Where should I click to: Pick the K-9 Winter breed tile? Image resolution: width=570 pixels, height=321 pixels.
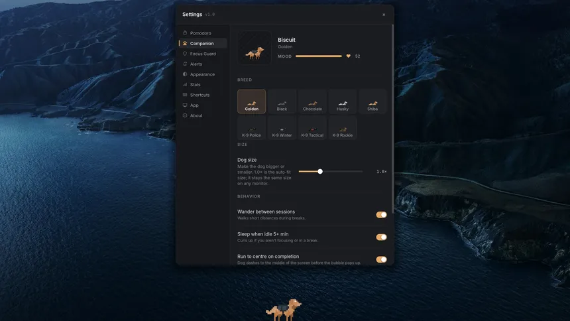[282, 128]
